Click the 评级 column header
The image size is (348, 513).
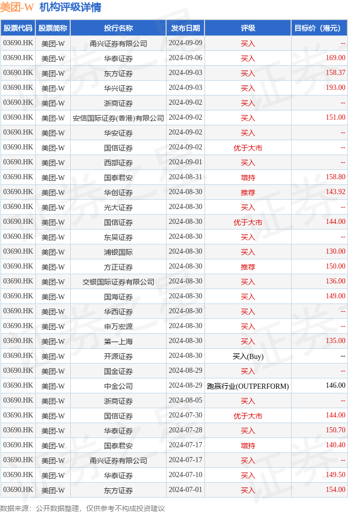pos(248,28)
